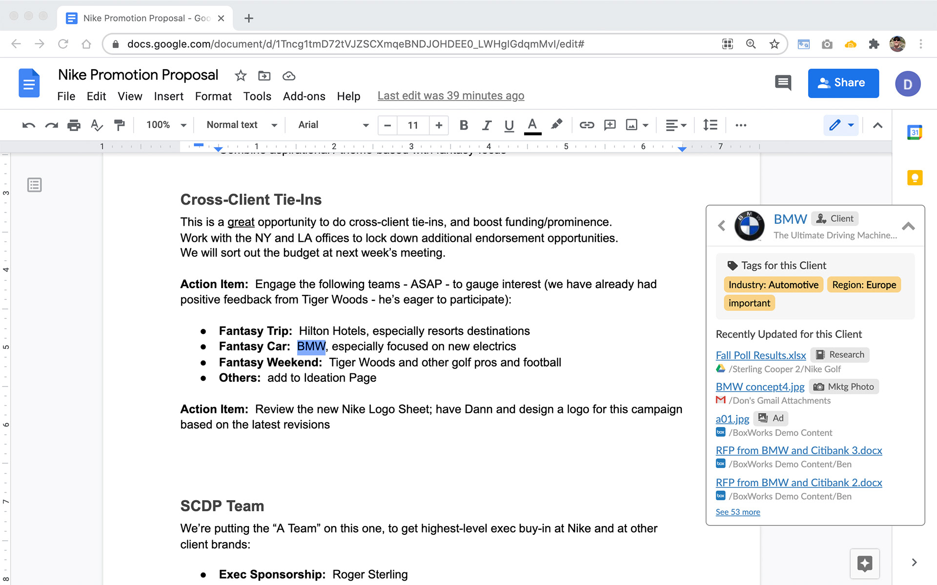The image size is (937, 585).
Task: Insert image from the toolbar icon
Action: 631,125
